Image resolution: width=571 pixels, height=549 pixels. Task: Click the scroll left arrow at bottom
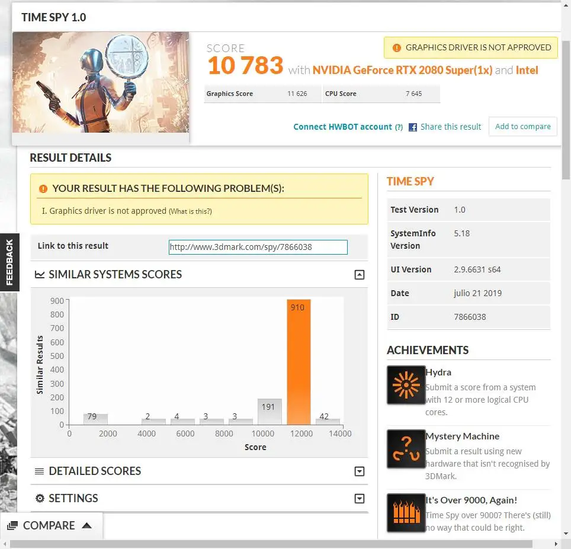pos(4,544)
